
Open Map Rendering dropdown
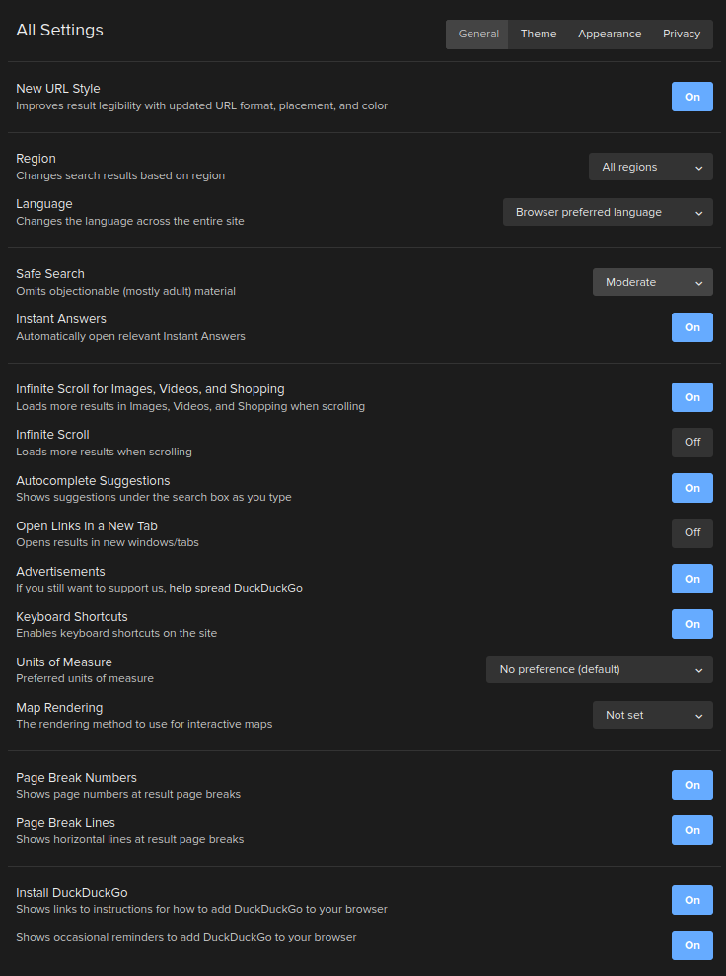(653, 715)
